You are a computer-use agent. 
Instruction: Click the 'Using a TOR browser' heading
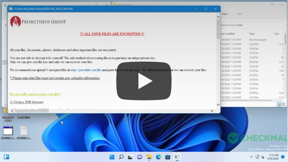point(27,102)
